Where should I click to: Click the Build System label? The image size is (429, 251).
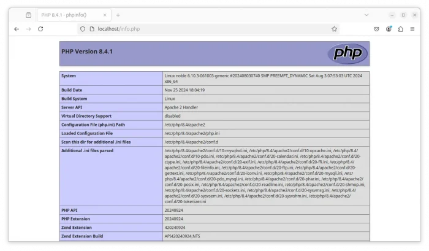(74, 99)
